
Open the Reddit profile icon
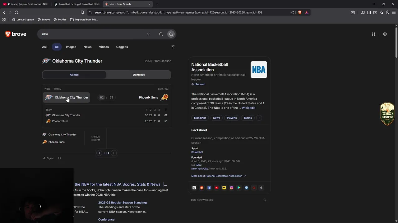(202, 188)
